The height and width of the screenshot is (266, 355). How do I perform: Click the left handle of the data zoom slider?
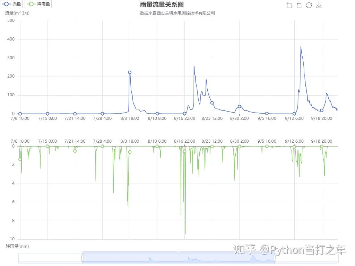click(83, 258)
